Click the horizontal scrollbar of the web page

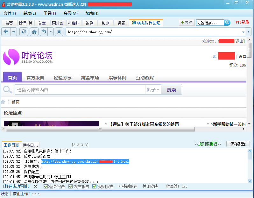coord(101,129)
